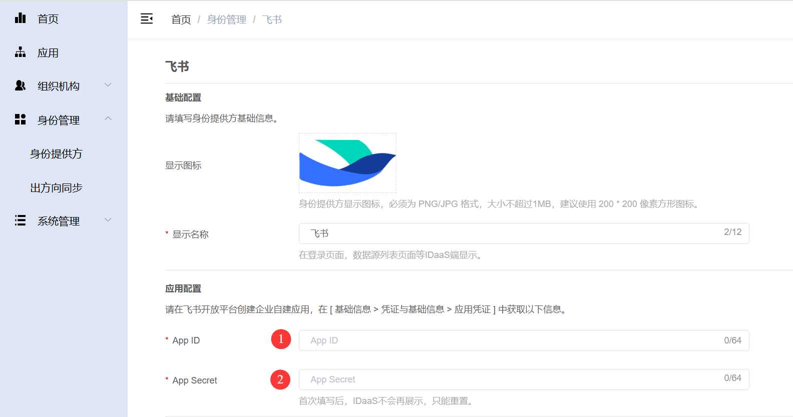Click the red number 2 badge
The height and width of the screenshot is (417, 793).
(280, 379)
